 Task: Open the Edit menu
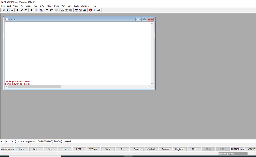click(x=9, y=6)
